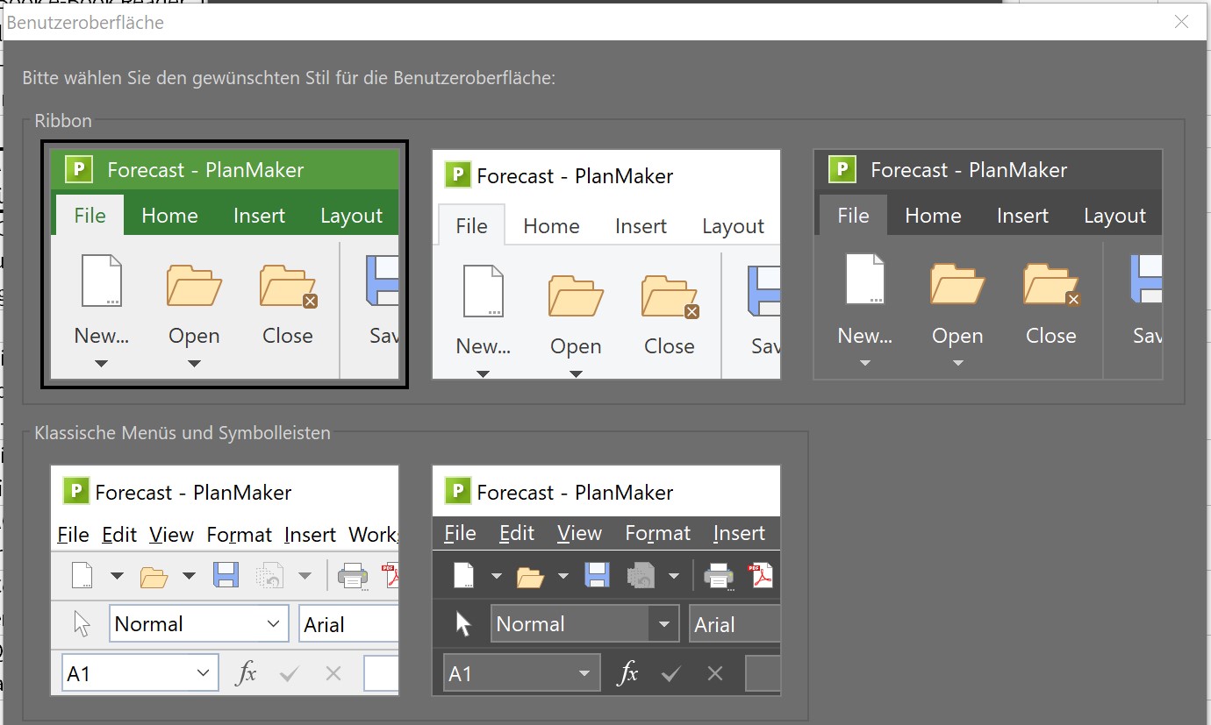The height and width of the screenshot is (725, 1211).
Task: Click New document icon in green ribbon preview
Action: tap(102, 281)
